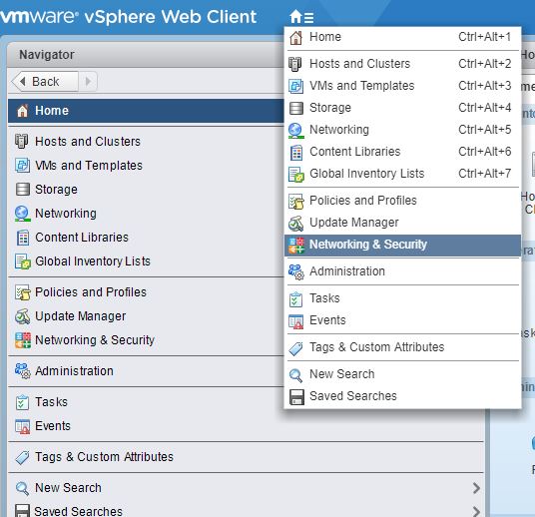Open Networking & Security in Navigator
The height and width of the screenshot is (517, 535).
[146, 340]
